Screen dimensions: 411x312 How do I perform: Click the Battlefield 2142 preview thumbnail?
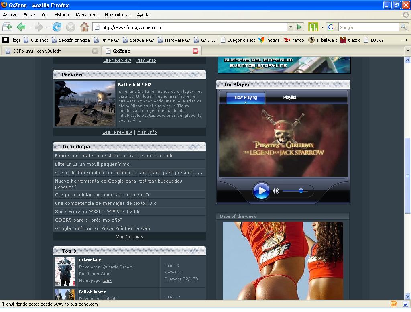(x=85, y=104)
